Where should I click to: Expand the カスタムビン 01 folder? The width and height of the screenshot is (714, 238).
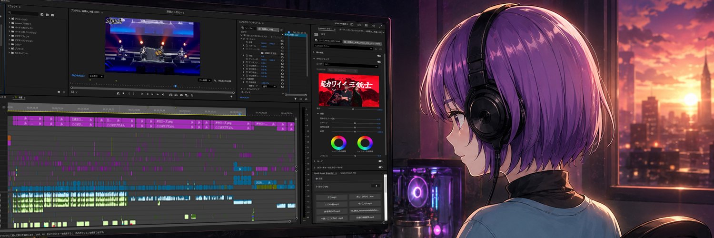10,53
